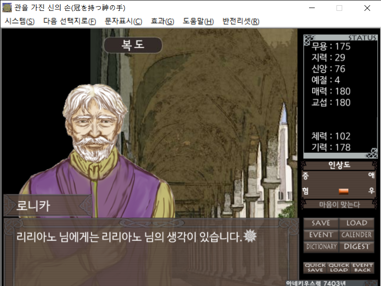
Task: Click the 지력 : 29 stat
Action: [x=328, y=58]
